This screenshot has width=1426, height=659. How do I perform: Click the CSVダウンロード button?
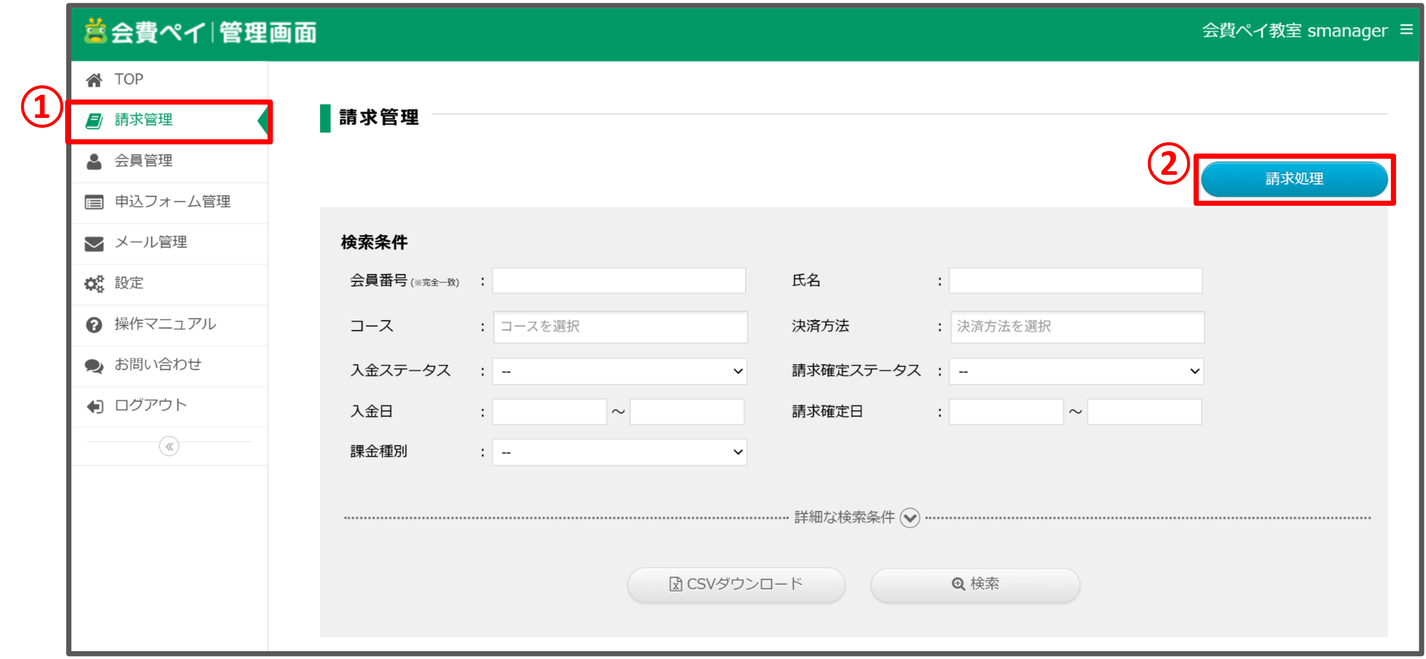click(x=736, y=583)
